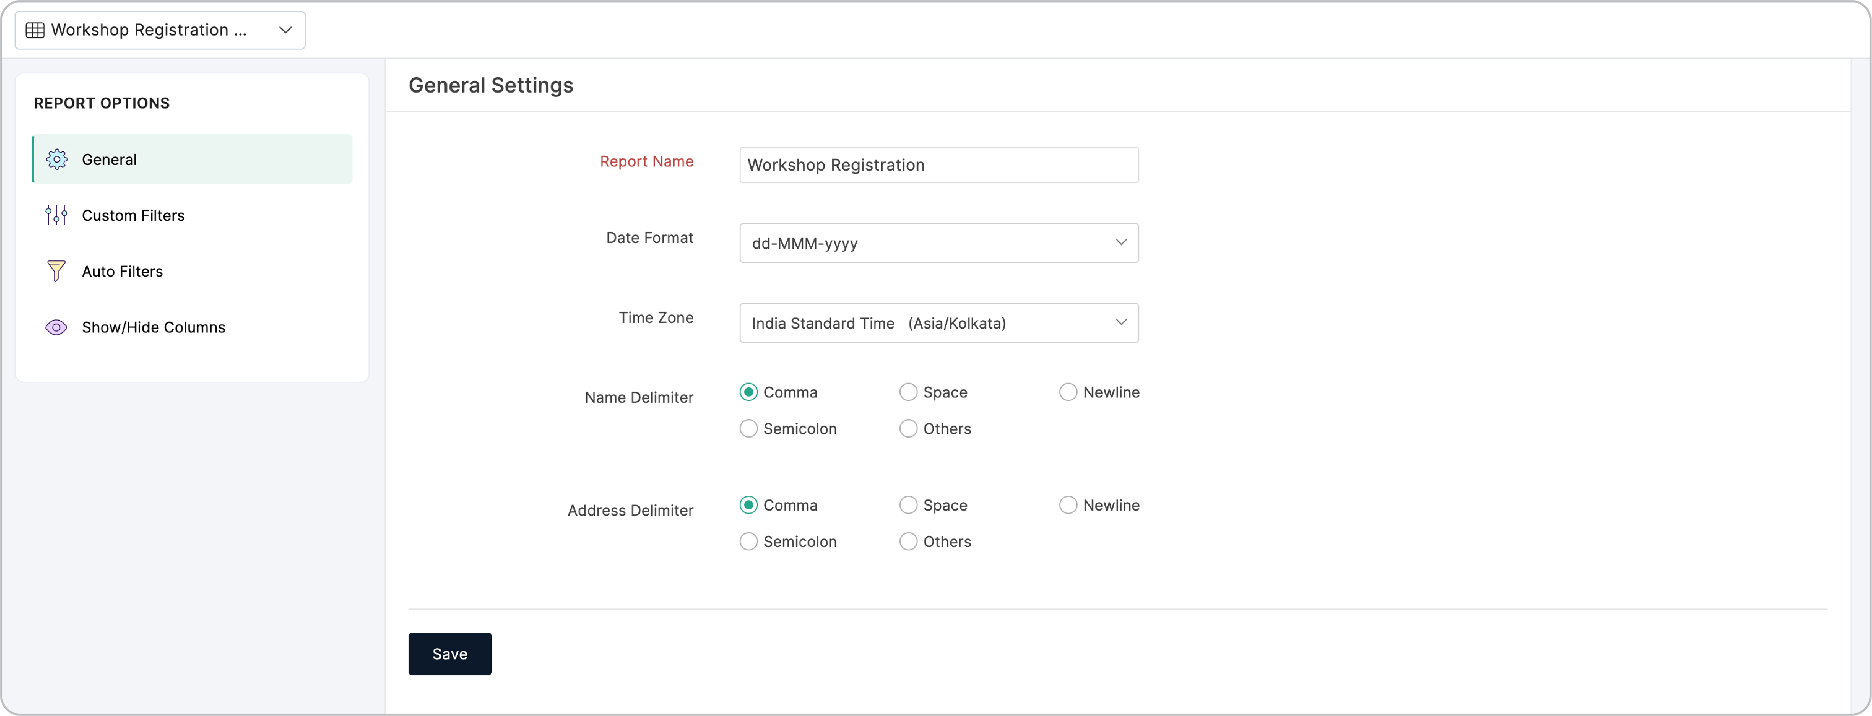Switch to Show/Hide Columns option
Image resolution: width=1872 pixels, height=716 pixels.
click(x=154, y=327)
